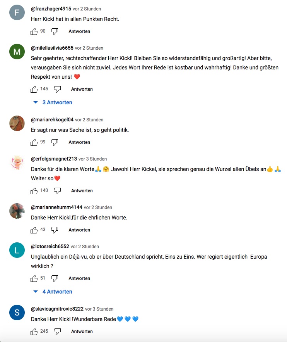
Task: Open the @lotosreich6552 username link
Action: (50, 247)
